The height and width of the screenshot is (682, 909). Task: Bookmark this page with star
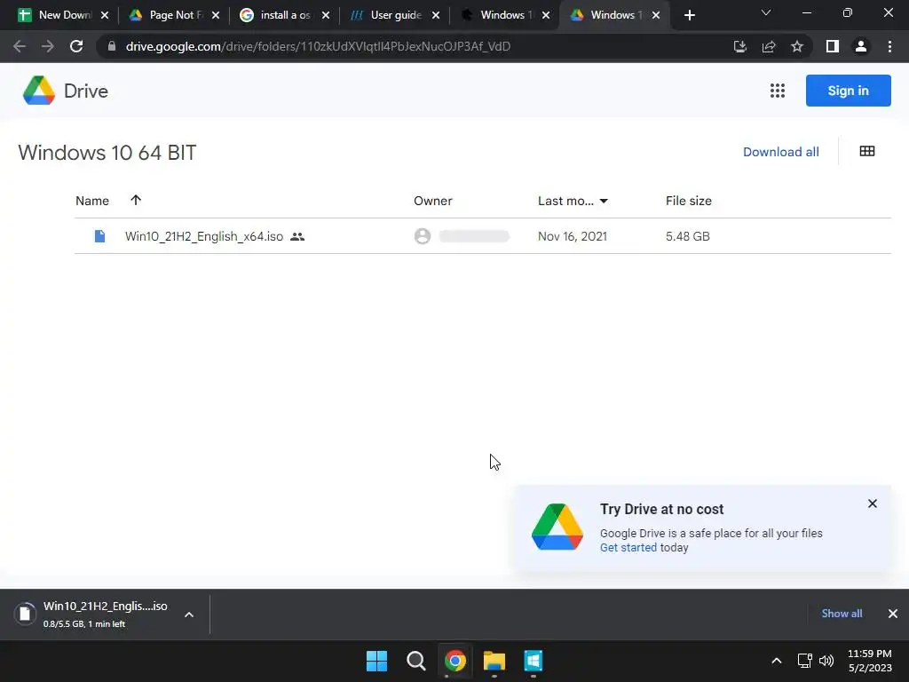(x=797, y=46)
